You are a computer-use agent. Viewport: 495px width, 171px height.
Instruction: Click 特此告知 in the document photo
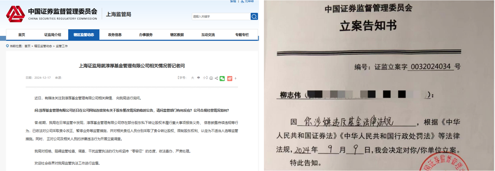click(x=305, y=163)
